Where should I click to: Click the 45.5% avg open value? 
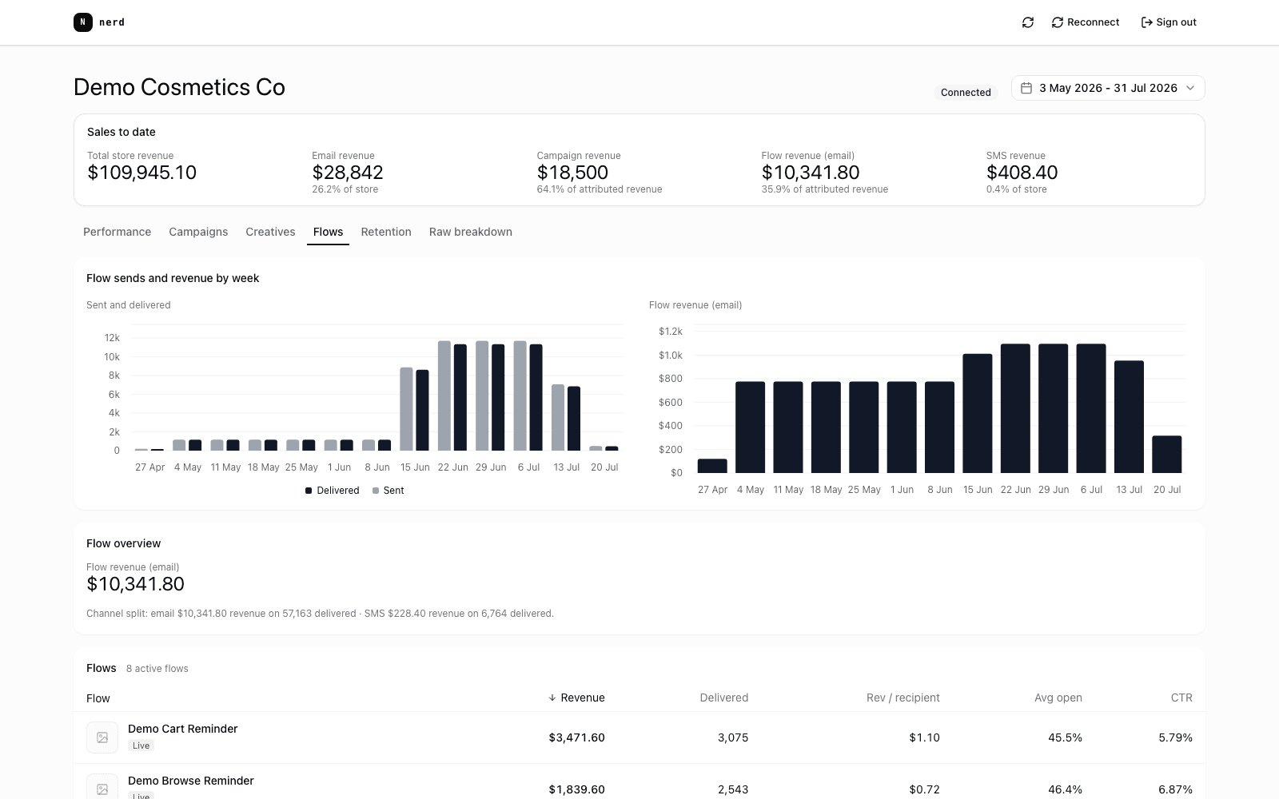coord(1065,737)
